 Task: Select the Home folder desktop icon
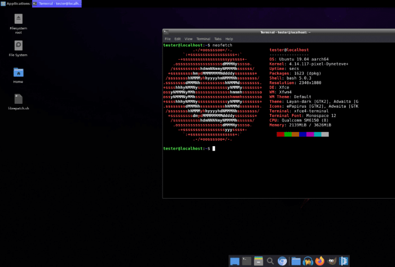click(x=19, y=75)
